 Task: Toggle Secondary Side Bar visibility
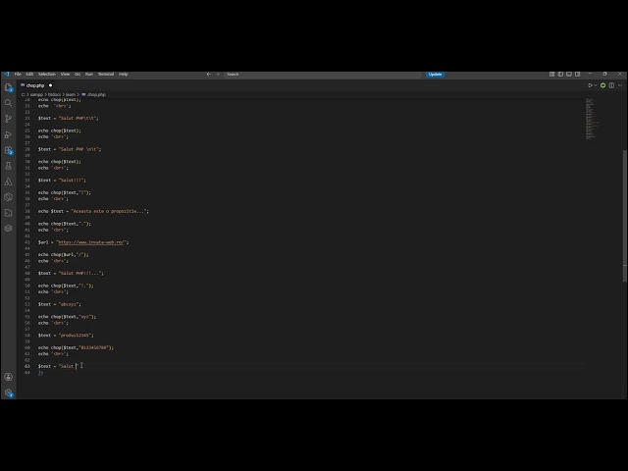click(578, 75)
